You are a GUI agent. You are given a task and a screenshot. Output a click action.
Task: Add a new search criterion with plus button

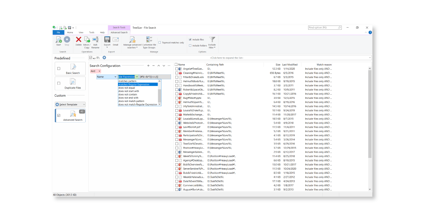tap(148, 66)
